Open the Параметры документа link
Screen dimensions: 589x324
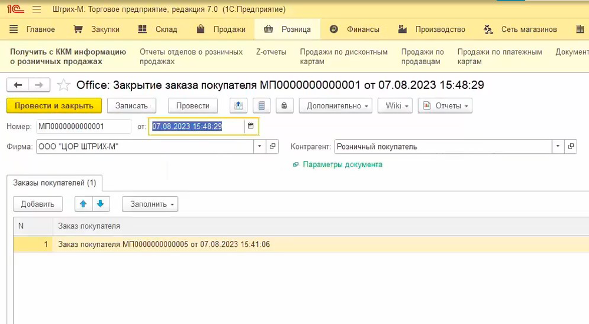342,164
